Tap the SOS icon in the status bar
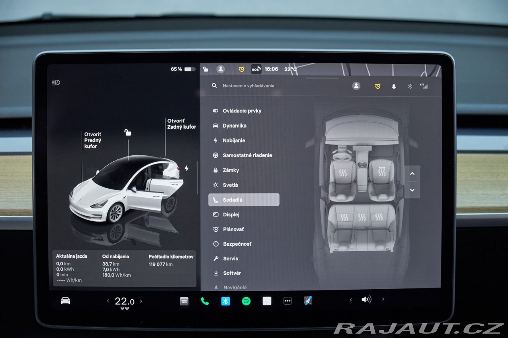 (256, 69)
